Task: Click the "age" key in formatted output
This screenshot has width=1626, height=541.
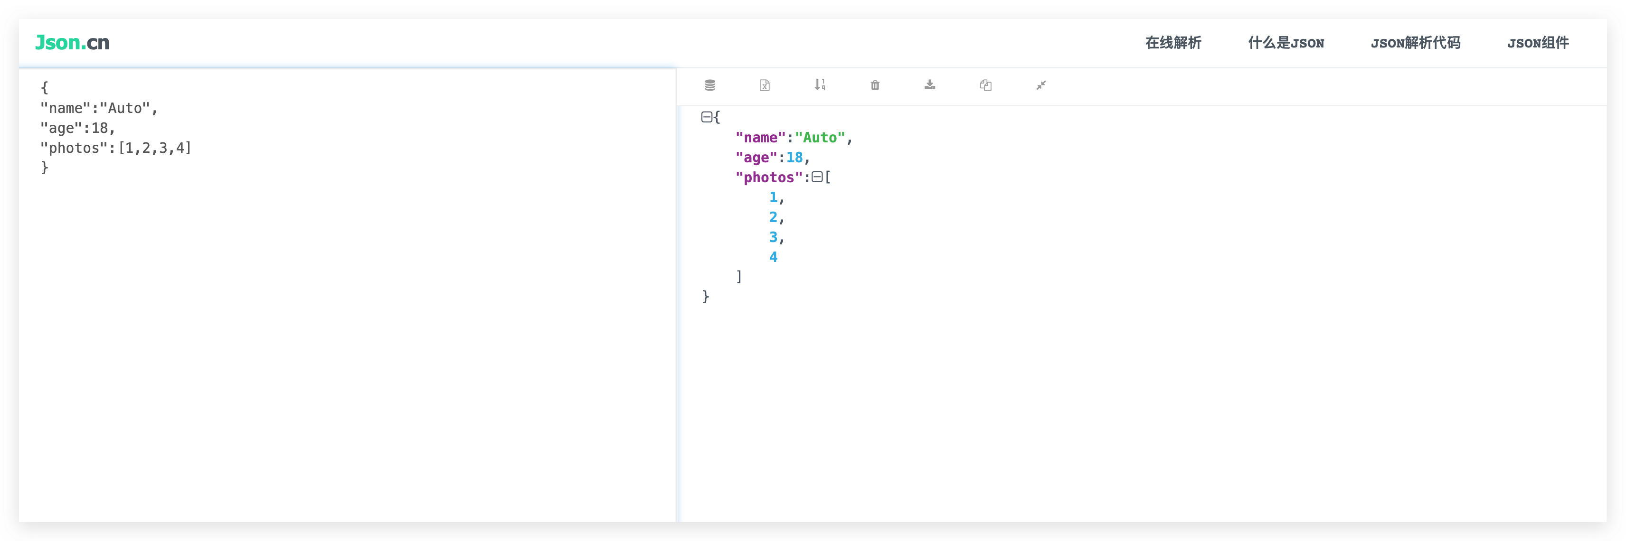Action: (x=756, y=158)
